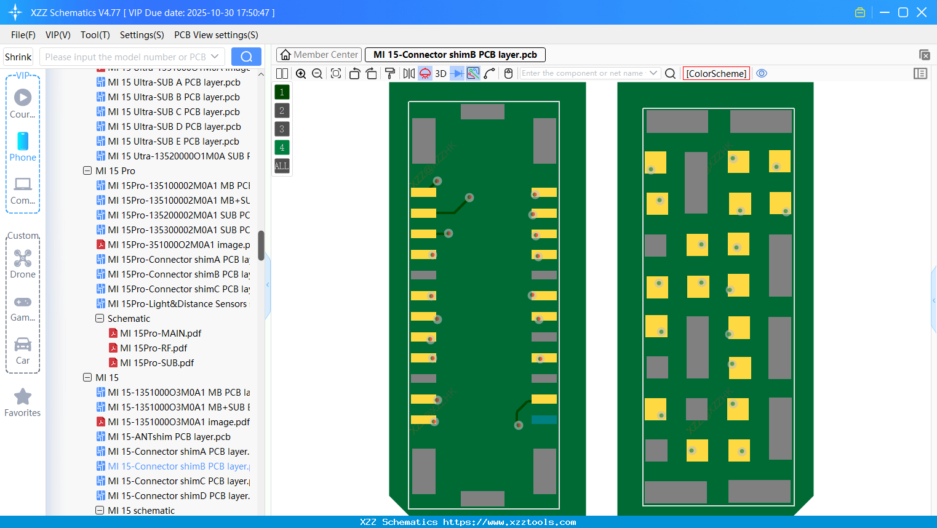This screenshot has height=528, width=937.
Task: Visit the xzztools.com link at the bottom
Action: (468, 521)
